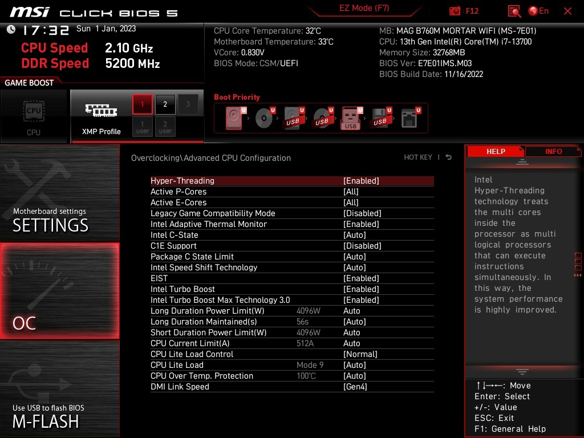
Task: Edit Short Duration Power Limit(W) Auto field
Action: click(x=351, y=332)
